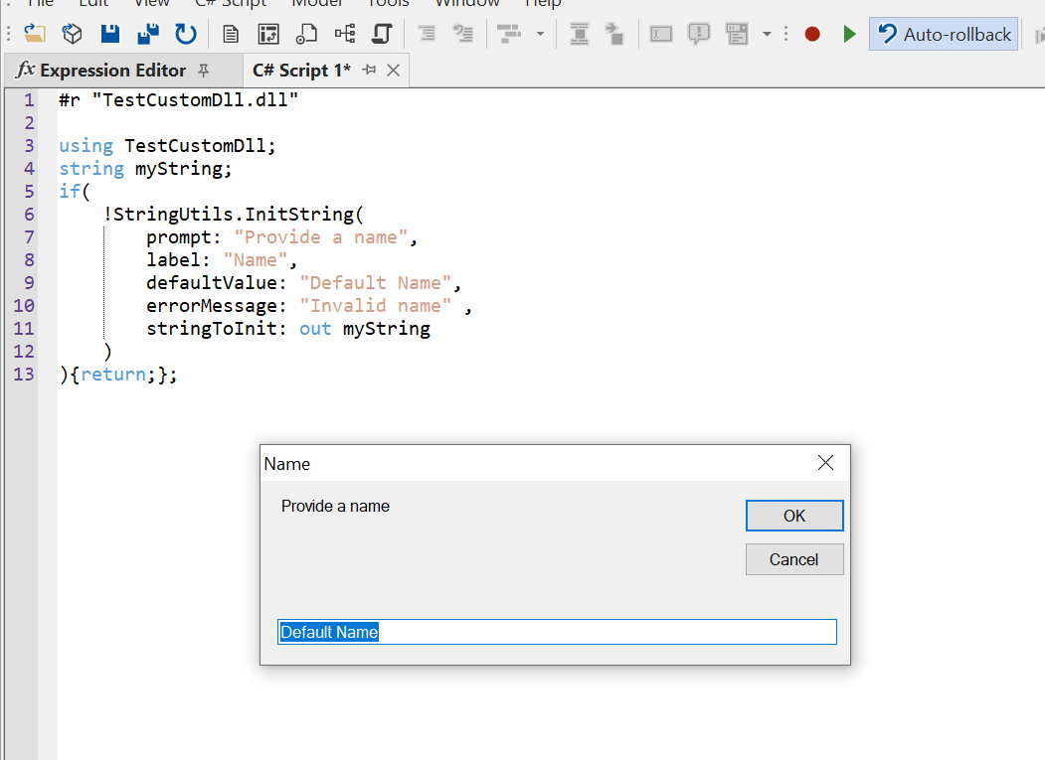Toggle the Auto-rollback option
1045x760 pixels.
943,33
